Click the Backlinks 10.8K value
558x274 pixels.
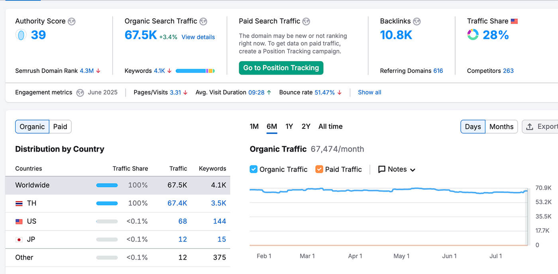coord(396,35)
